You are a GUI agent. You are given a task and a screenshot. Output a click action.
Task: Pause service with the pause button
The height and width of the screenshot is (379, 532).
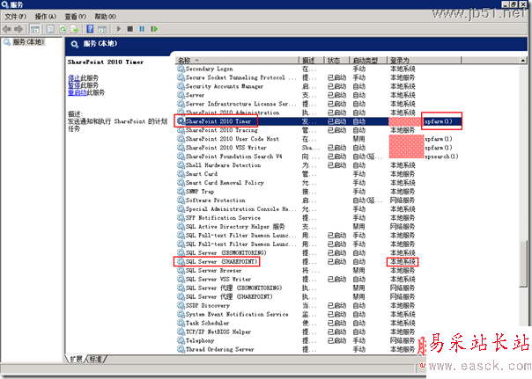point(142,29)
